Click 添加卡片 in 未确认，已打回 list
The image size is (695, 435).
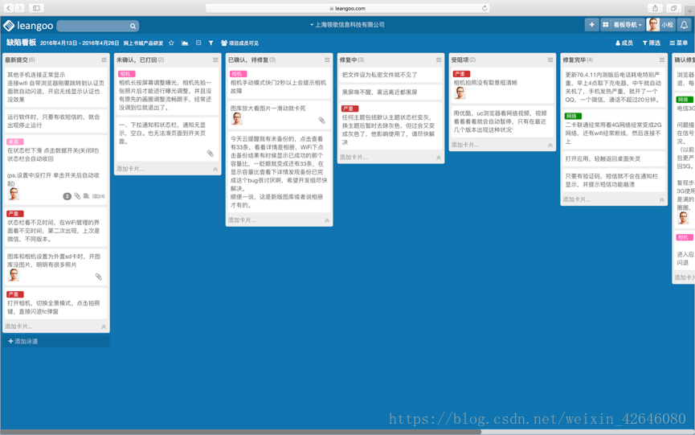[130, 169]
